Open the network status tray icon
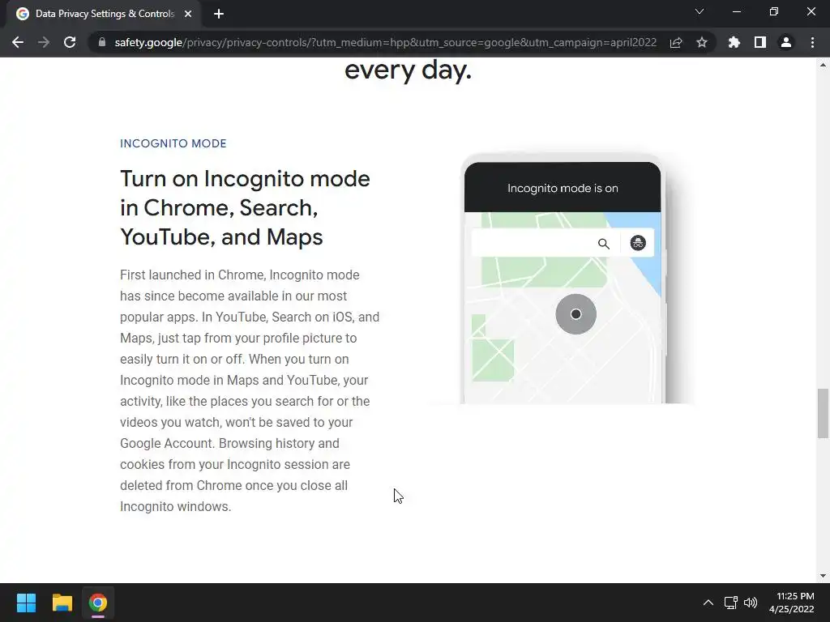This screenshot has width=830, height=622. coord(730,603)
